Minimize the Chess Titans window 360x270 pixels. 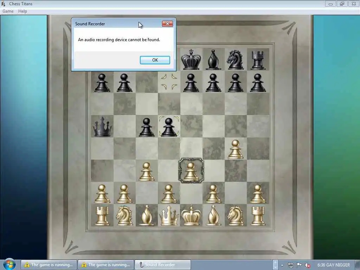pyautogui.click(x=330, y=4)
